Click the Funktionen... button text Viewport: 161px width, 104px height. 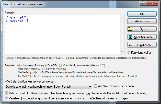tap(145, 45)
